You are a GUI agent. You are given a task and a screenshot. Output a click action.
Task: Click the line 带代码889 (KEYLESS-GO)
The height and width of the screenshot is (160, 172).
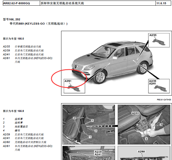point(38,23)
